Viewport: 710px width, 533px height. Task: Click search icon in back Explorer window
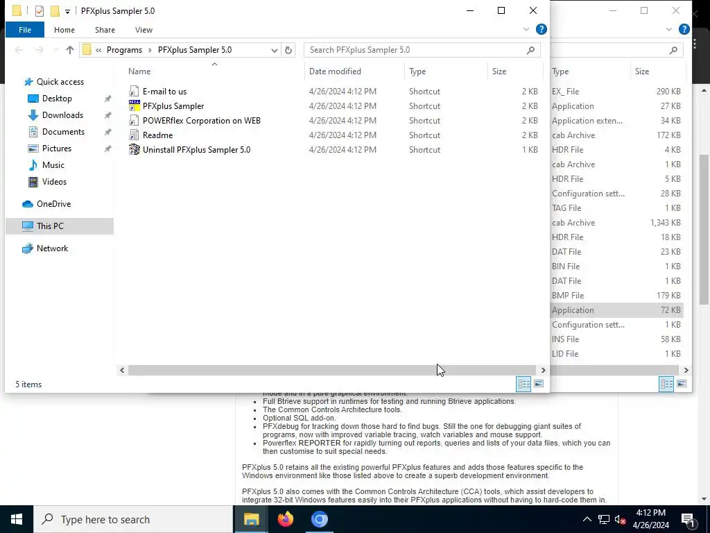point(673,50)
